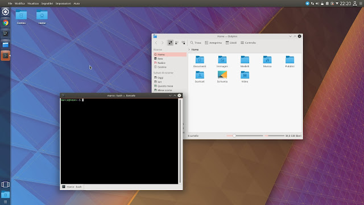Open the Scrivania folder thumbnail

coord(222,77)
